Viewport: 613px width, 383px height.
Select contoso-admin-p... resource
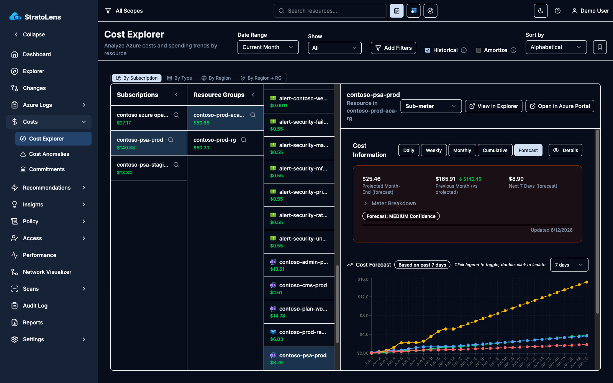pyautogui.click(x=299, y=265)
